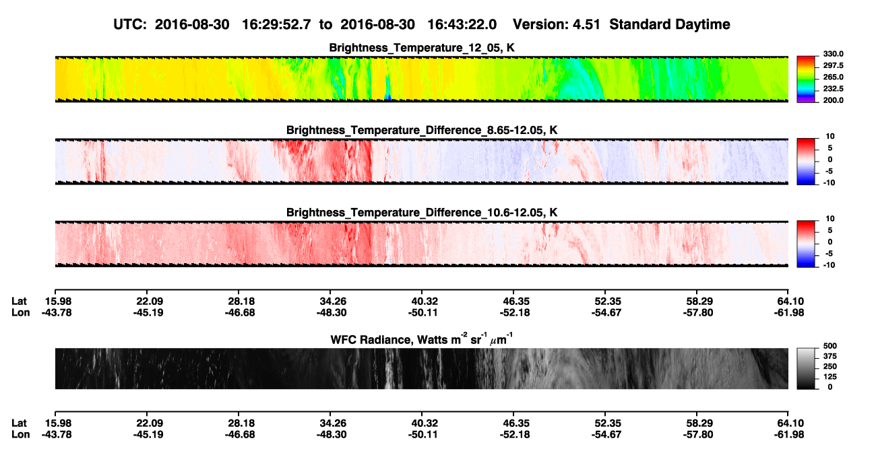This screenshot has width=876, height=449.
Task: Click 'Version: 4.51' in the header
Action: [x=557, y=24]
